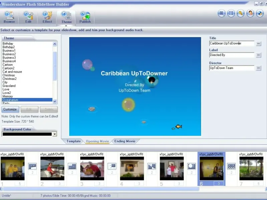Switch to the Ending Movie tab
Image resolution: width=267 pixels, height=200 pixels.
tap(125, 141)
